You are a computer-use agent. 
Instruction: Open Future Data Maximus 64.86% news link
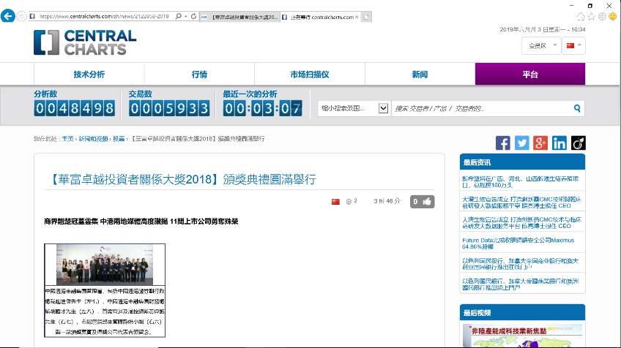[518, 243]
